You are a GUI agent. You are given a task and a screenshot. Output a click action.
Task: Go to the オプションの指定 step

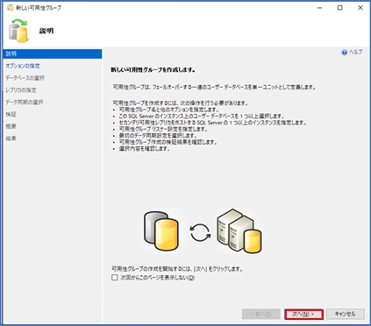tap(23, 66)
